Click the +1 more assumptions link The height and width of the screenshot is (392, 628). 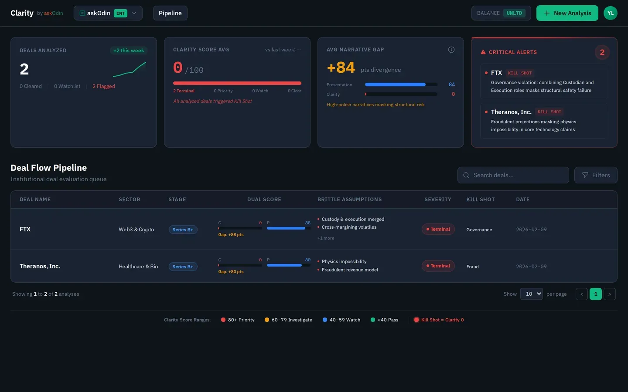point(326,238)
